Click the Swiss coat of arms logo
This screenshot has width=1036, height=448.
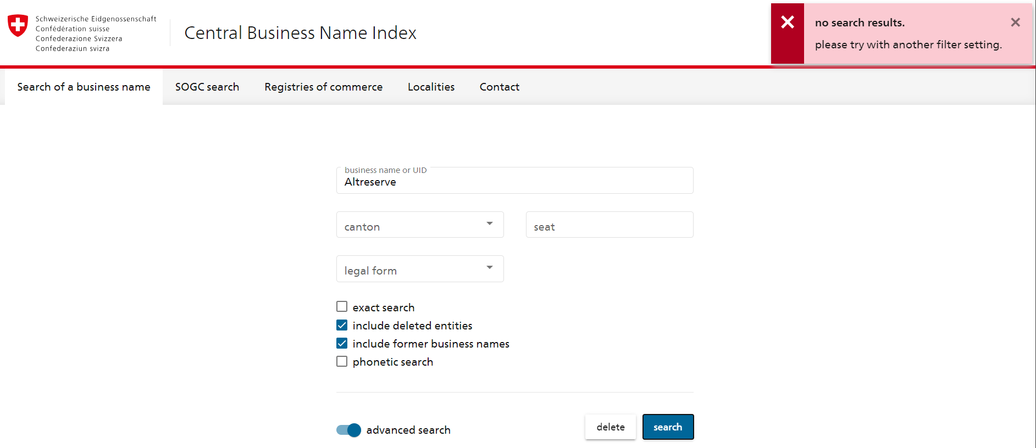point(18,26)
